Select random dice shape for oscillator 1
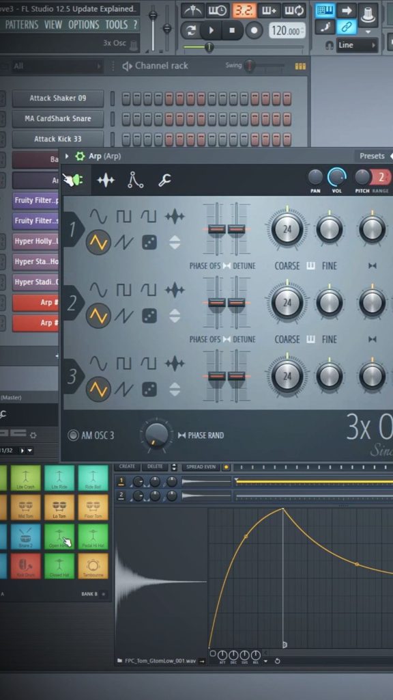This screenshot has width=393, height=700. point(149,243)
